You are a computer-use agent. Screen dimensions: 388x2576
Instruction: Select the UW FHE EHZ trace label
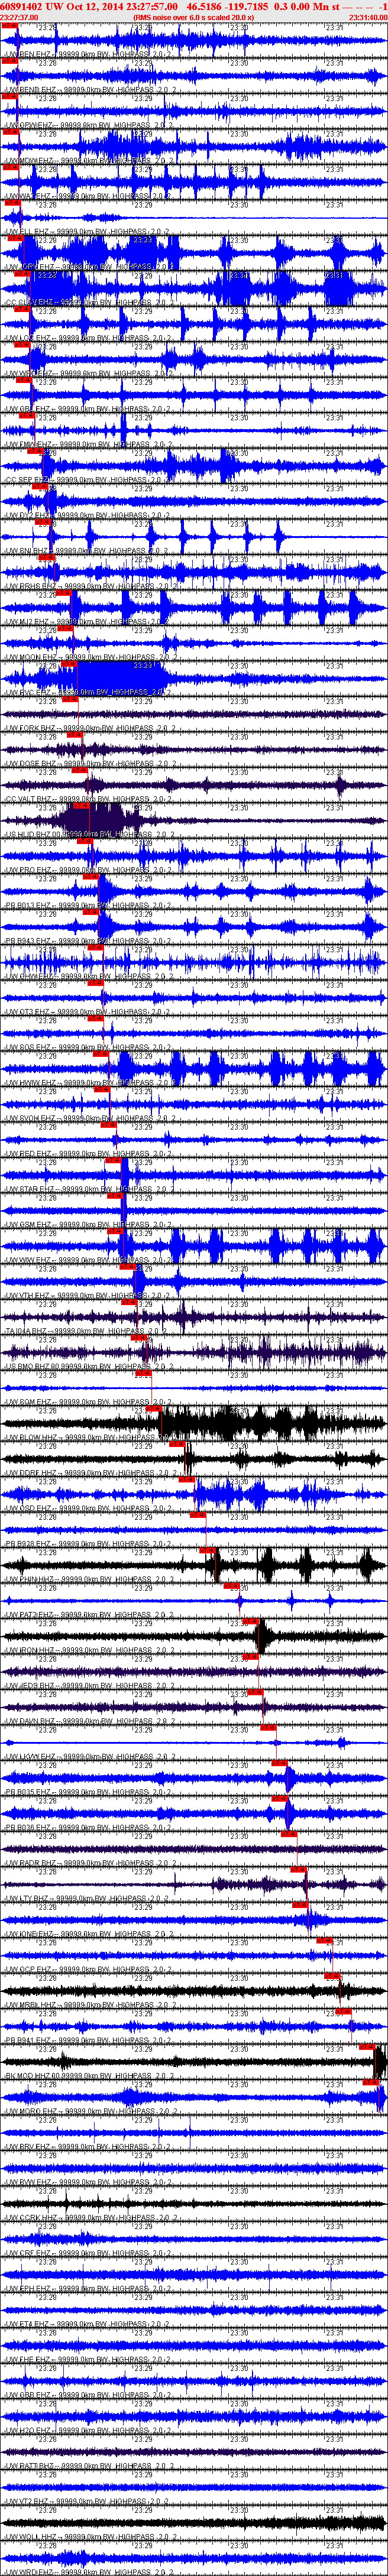tap(88, 2360)
